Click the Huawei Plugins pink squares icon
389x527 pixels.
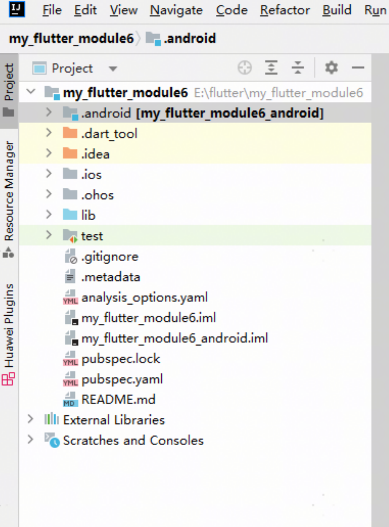click(8, 379)
